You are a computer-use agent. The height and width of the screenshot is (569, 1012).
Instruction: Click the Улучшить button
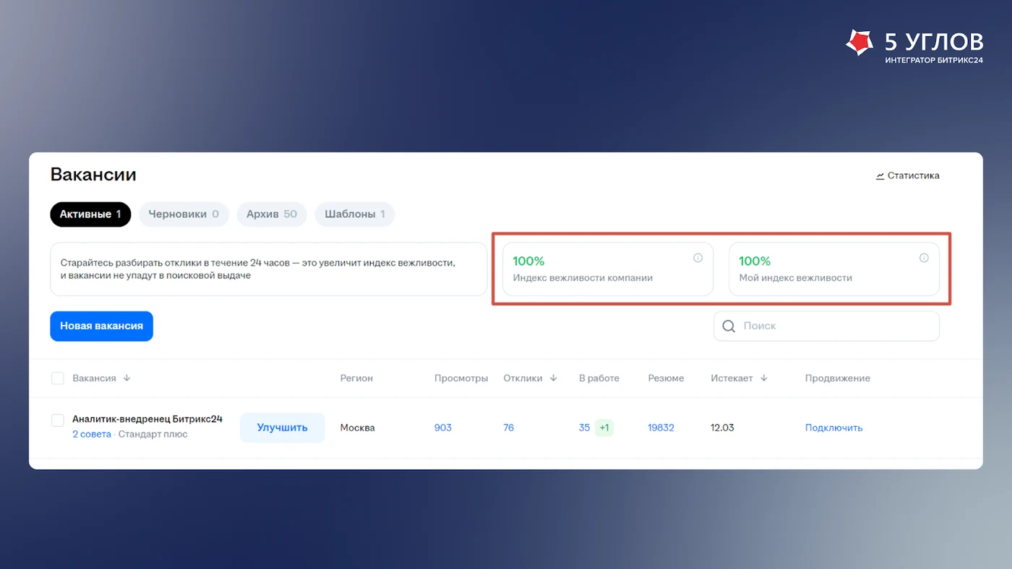[283, 427]
